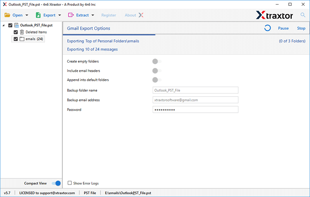Image resolution: width=310 pixels, height=197 pixels.
Task: Click 'LICENSED to support@xtraxtor.com' status text
Action: click(x=47, y=193)
